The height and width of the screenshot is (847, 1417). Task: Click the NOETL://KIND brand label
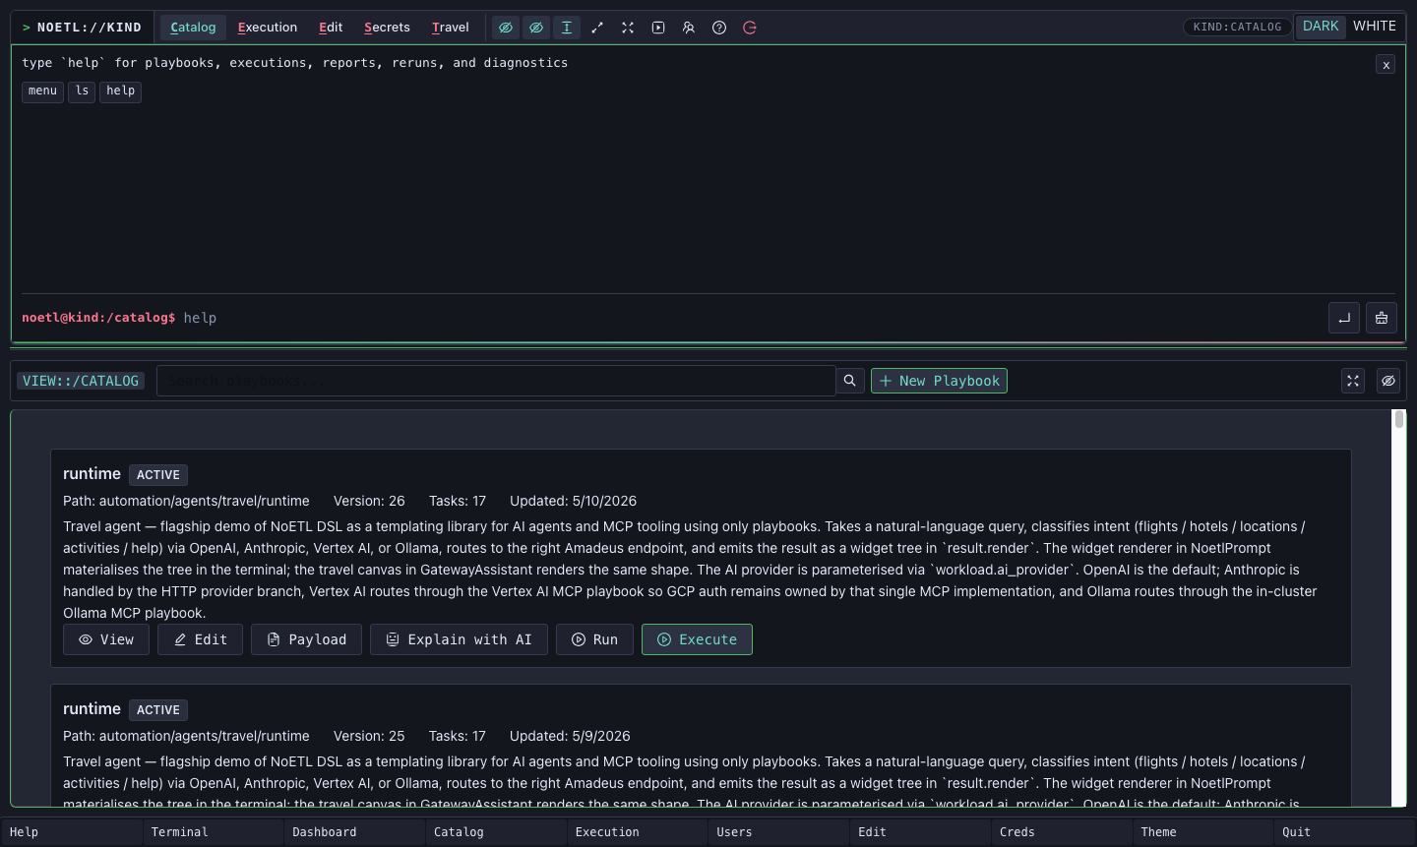click(82, 28)
